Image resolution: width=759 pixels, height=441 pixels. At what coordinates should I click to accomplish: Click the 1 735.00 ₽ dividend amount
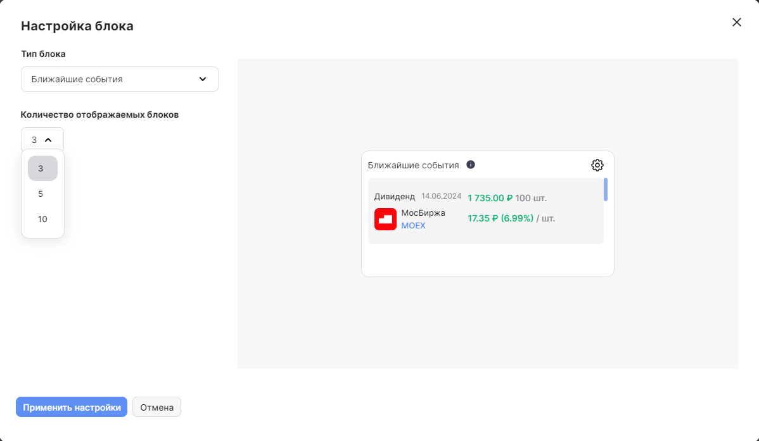coord(490,198)
